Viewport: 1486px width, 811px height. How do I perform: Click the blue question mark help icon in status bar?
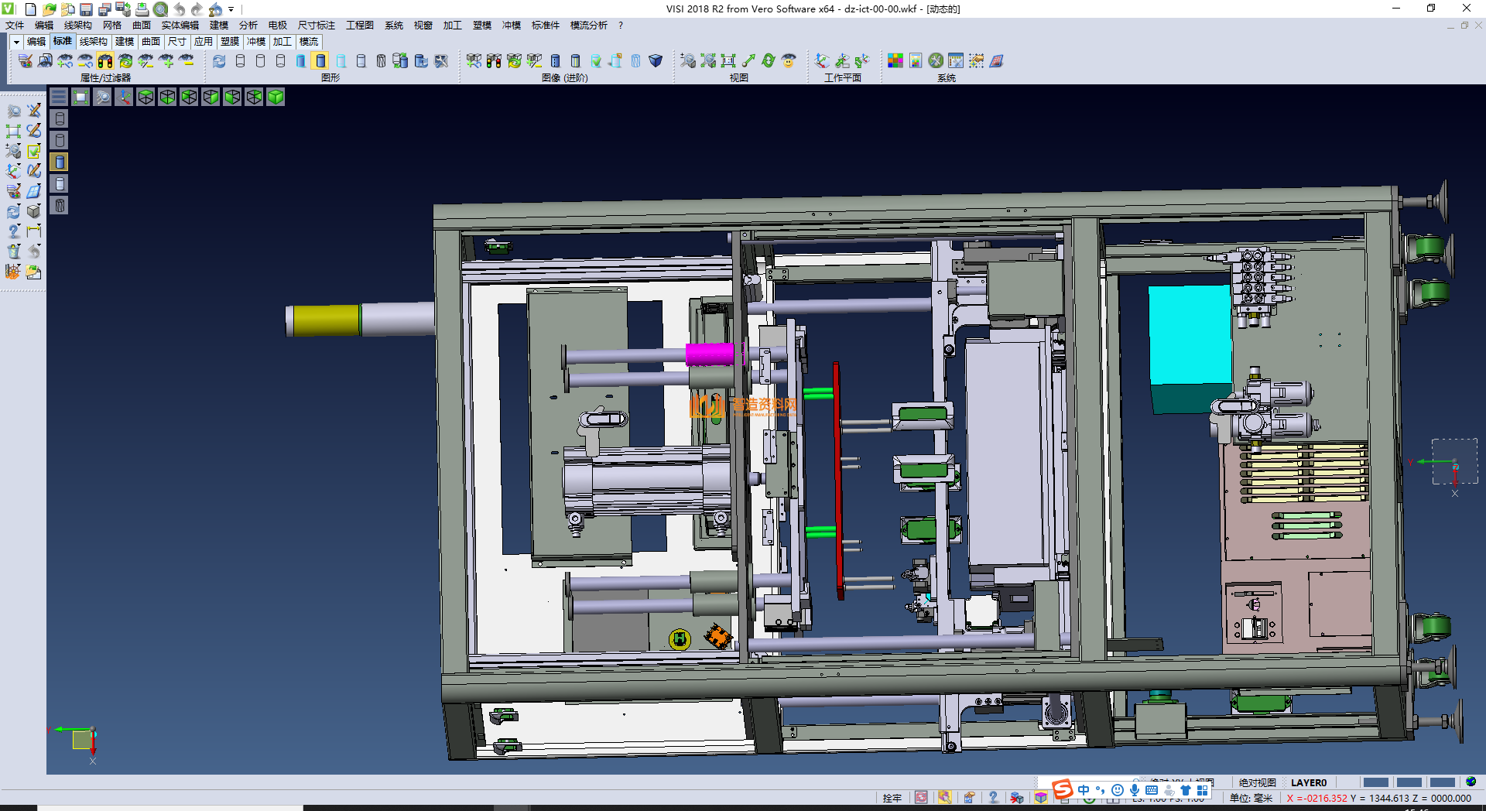[993, 797]
